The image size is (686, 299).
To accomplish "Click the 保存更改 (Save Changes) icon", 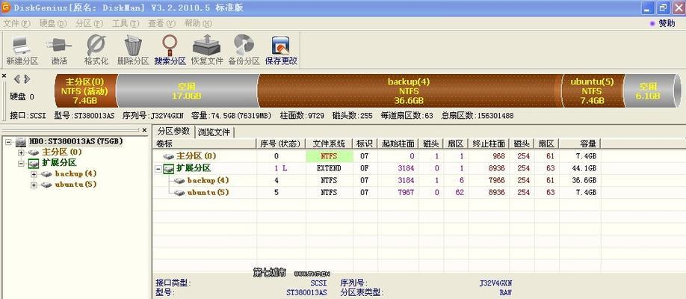I will click(x=281, y=50).
